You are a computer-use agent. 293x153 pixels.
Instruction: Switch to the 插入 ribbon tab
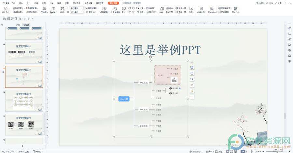tap(21, 3)
